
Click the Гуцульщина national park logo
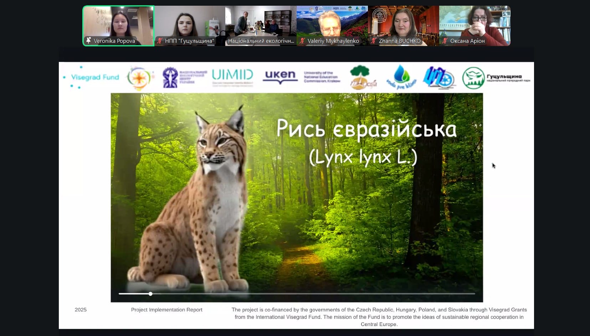(496, 78)
